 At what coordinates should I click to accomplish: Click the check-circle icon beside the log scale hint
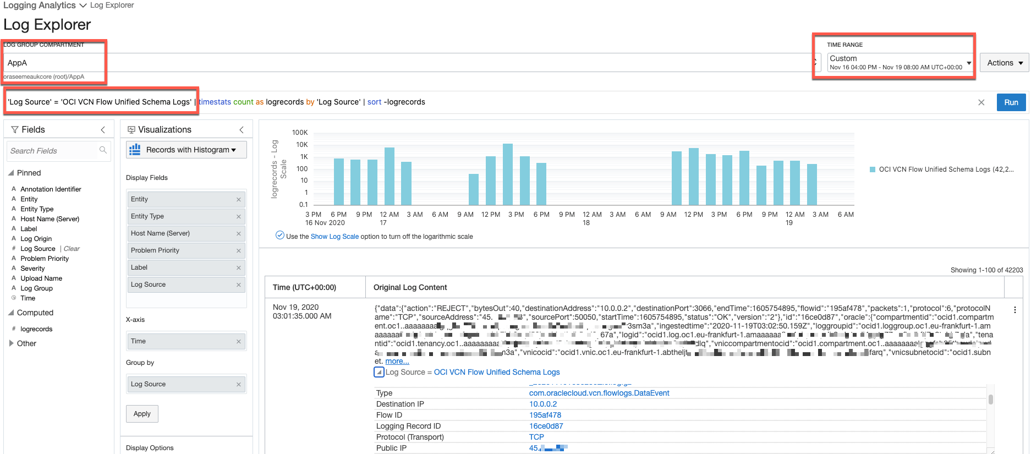(279, 236)
